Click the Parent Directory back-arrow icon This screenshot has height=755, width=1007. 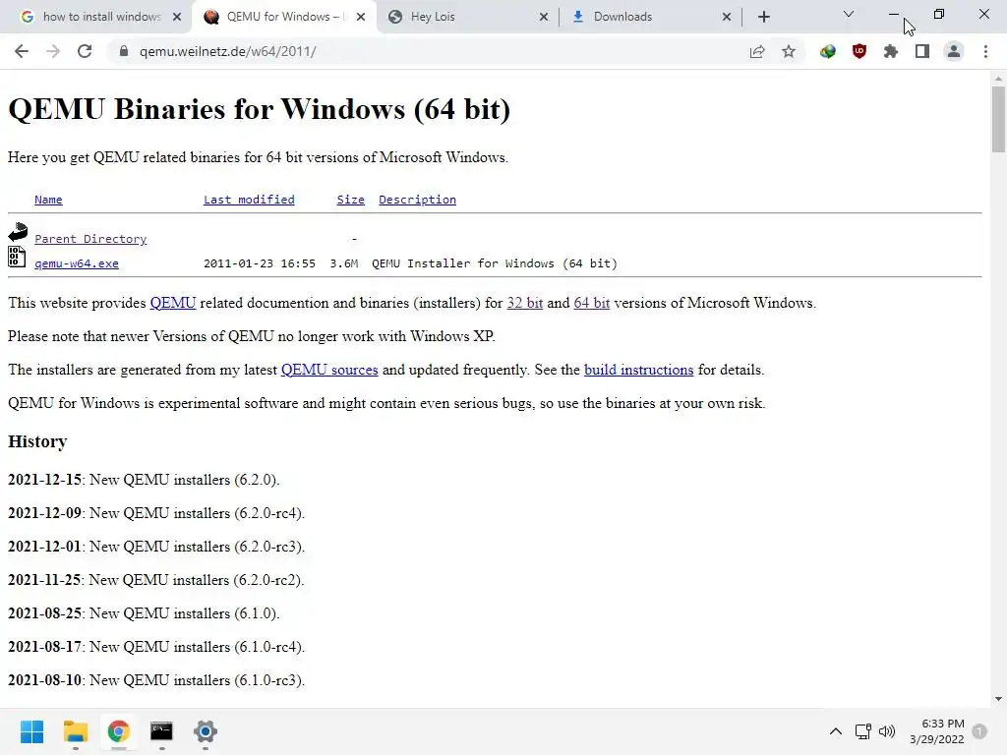point(18,232)
